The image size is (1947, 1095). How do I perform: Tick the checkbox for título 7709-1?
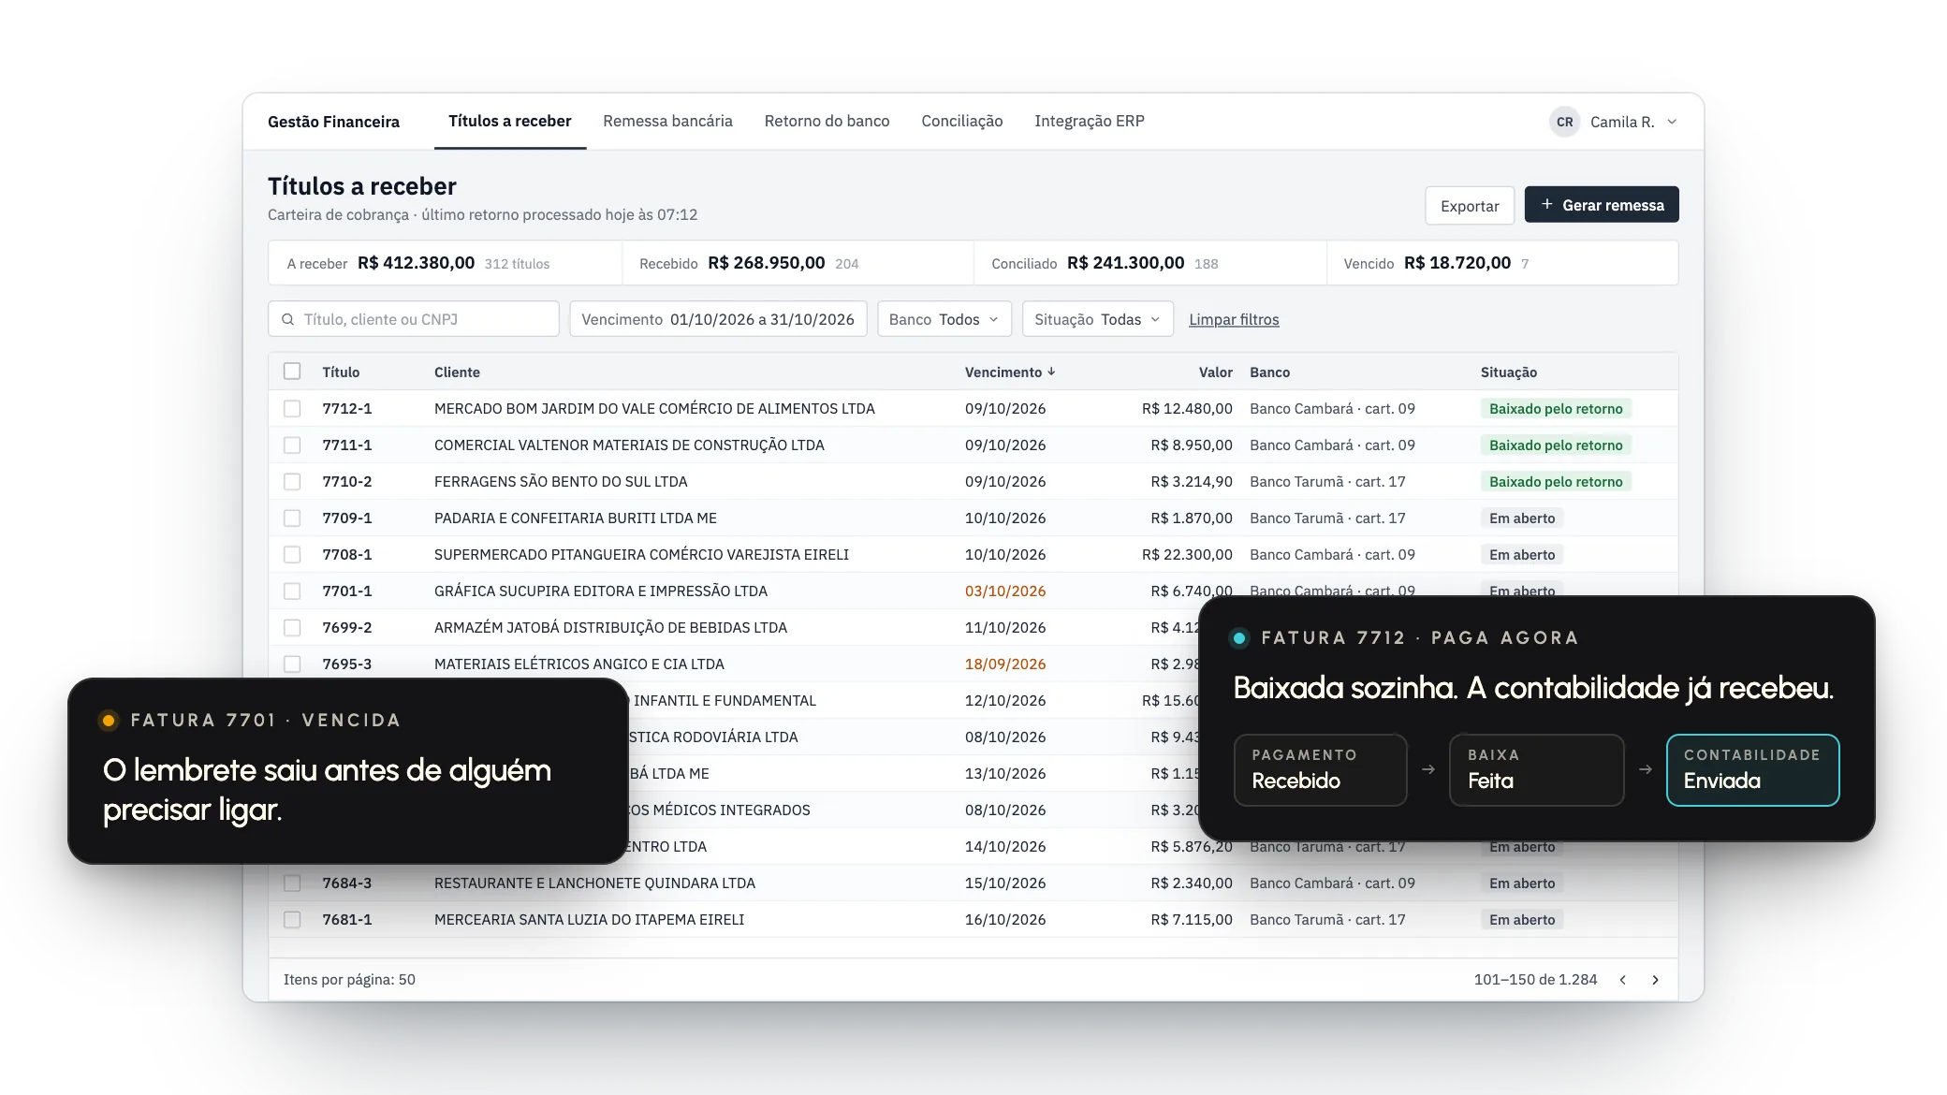coord(292,518)
